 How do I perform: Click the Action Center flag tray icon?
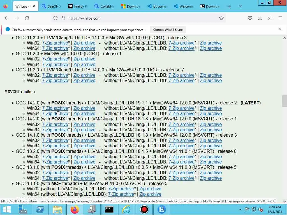[x=247, y=209]
